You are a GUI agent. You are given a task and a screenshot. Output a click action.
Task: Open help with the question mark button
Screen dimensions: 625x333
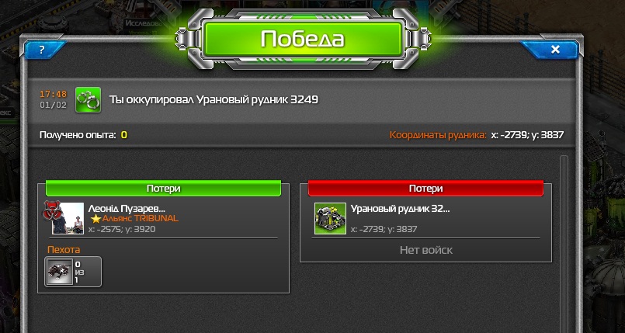pyautogui.click(x=42, y=50)
